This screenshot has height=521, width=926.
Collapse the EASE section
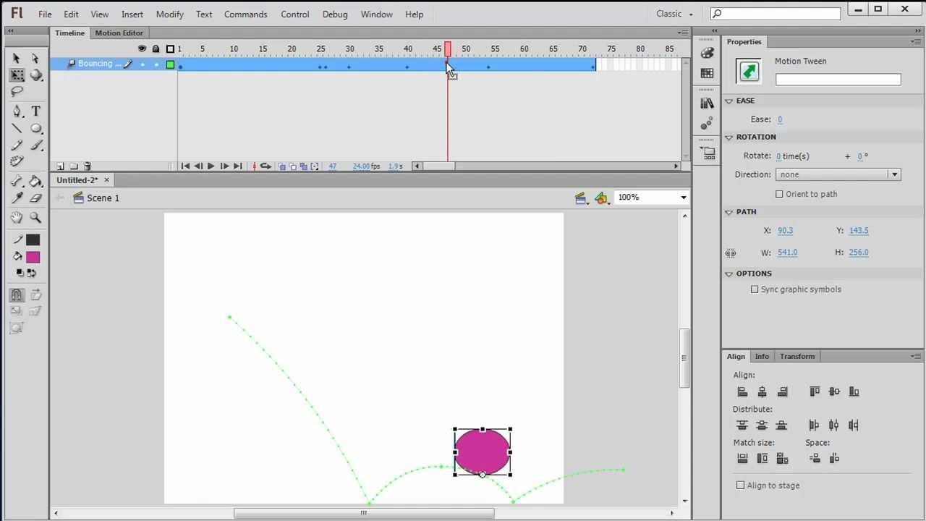pyautogui.click(x=729, y=101)
